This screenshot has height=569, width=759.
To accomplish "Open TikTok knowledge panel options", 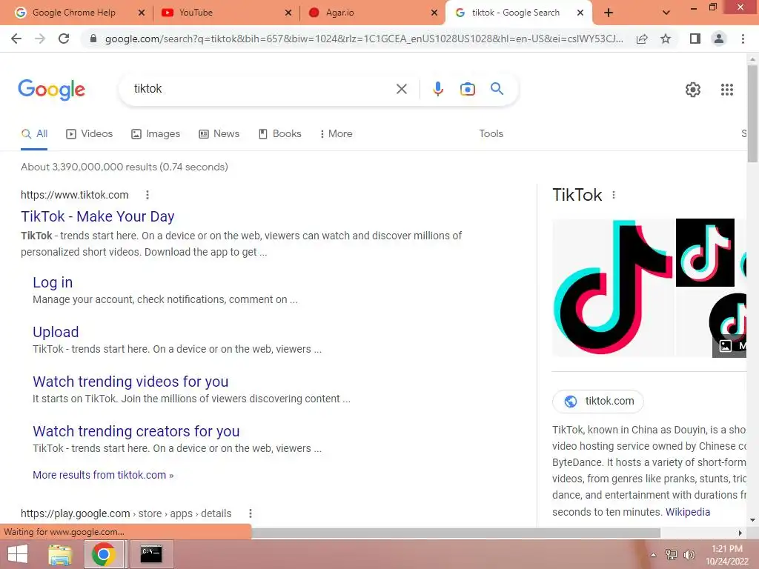I will point(613,195).
